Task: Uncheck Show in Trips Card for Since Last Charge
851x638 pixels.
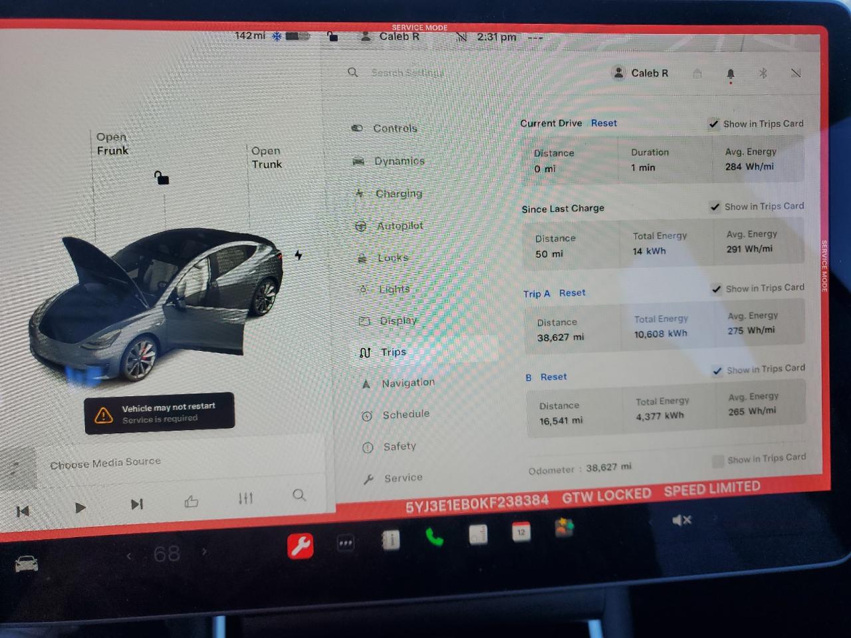Action: (x=715, y=207)
